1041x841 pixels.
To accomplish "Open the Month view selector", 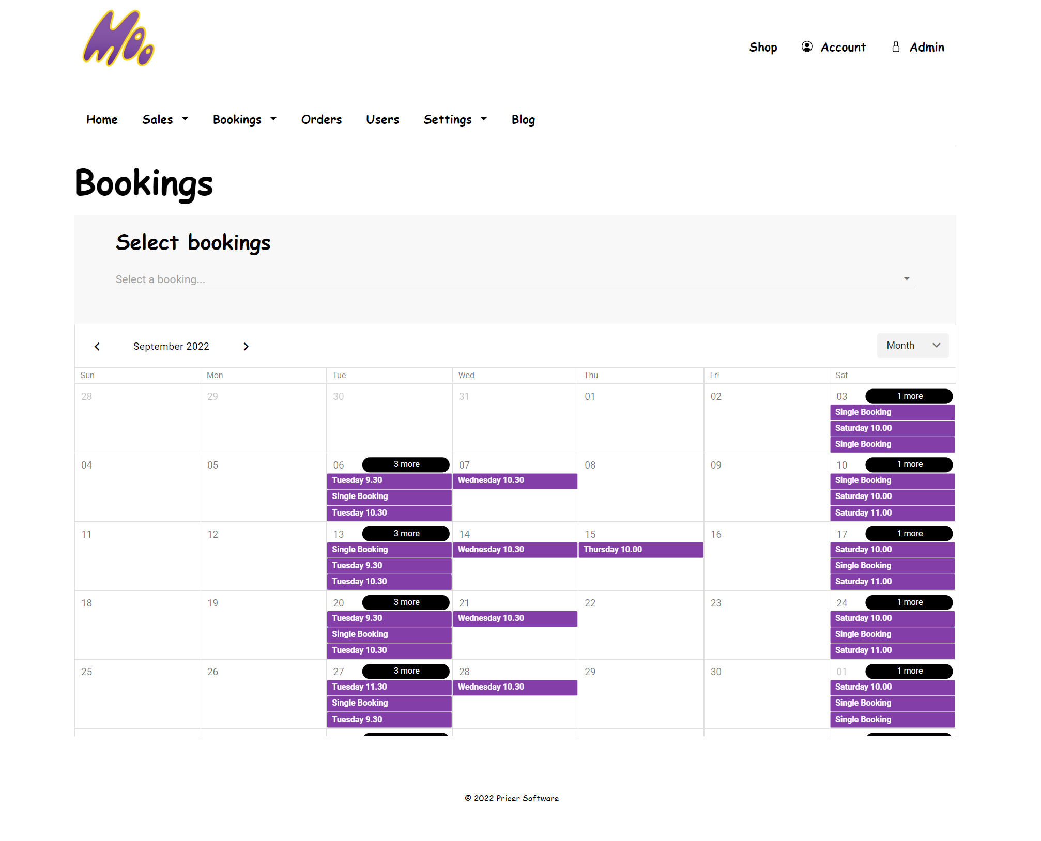I will click(913, 345).
